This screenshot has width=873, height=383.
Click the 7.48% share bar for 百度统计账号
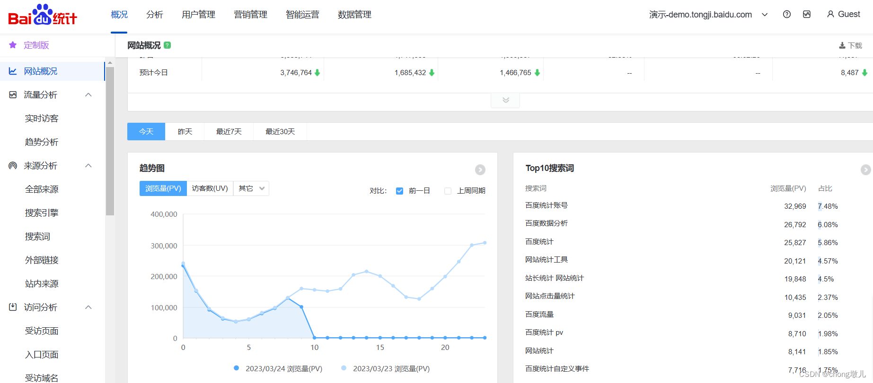point(820,206)
